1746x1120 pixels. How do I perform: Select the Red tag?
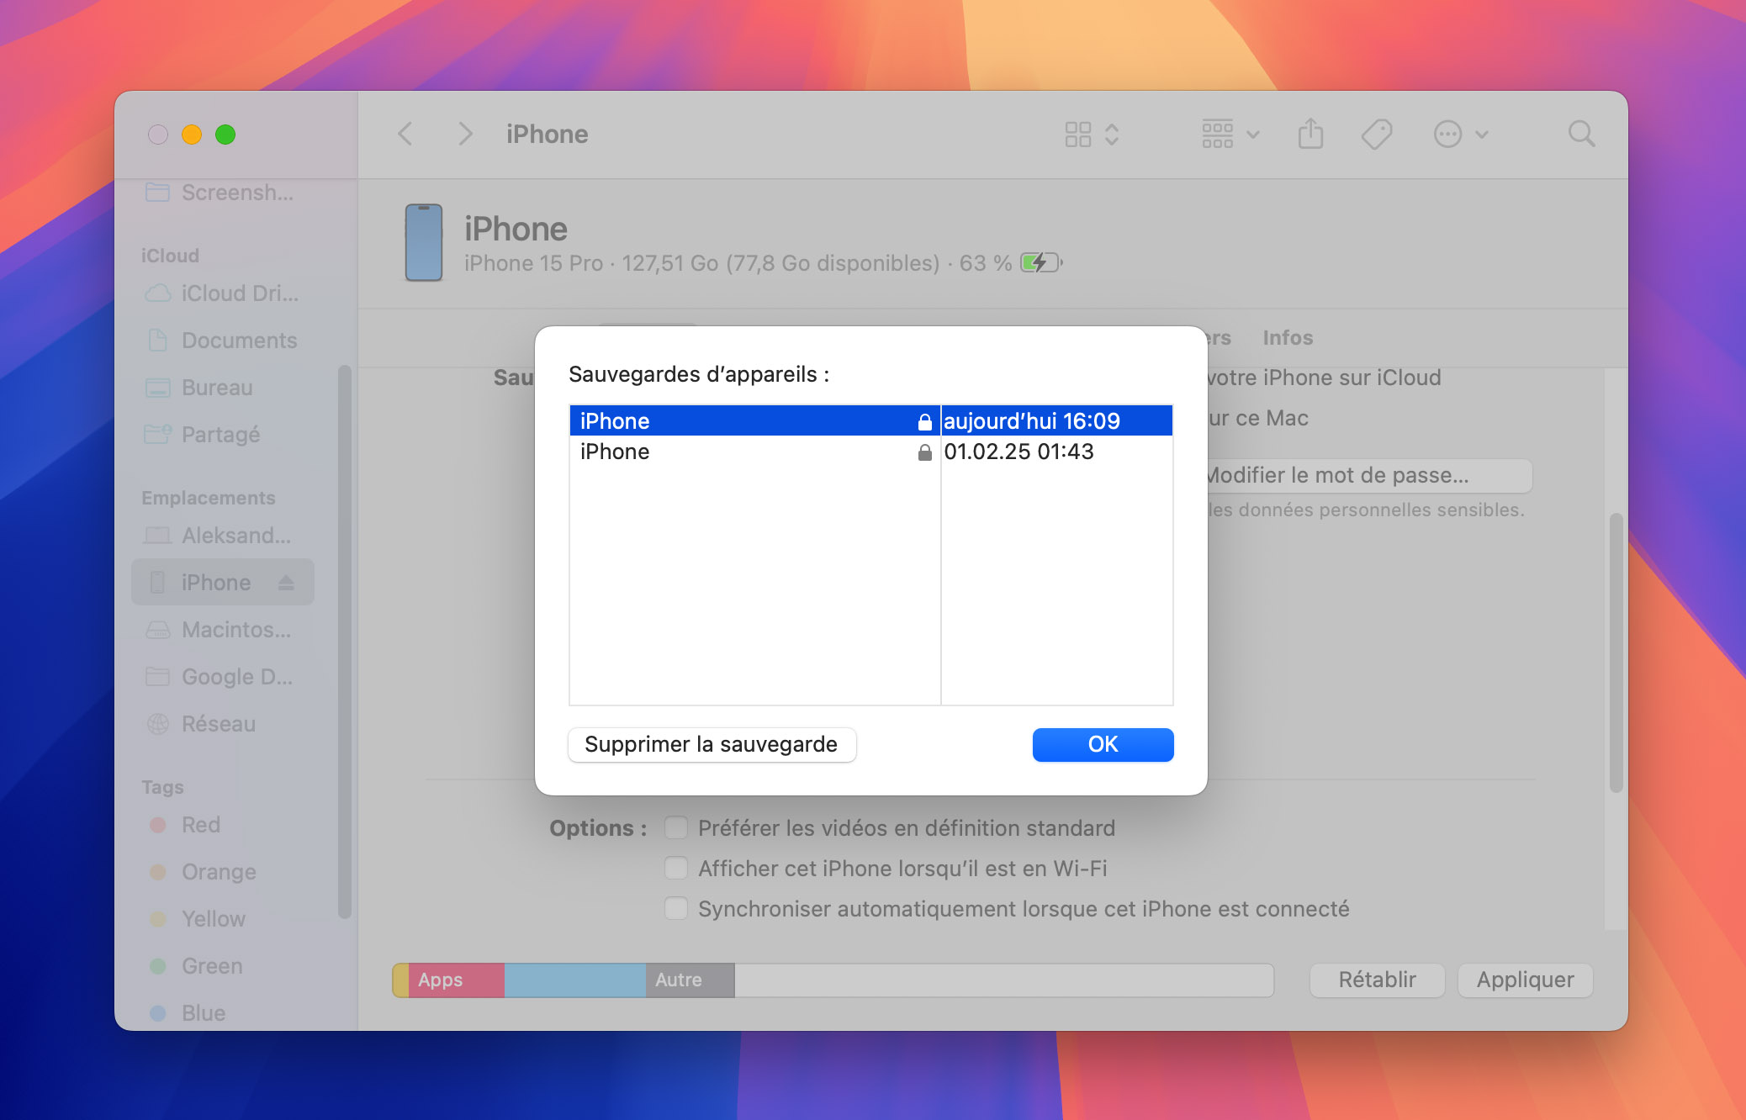tap(223, 825)
